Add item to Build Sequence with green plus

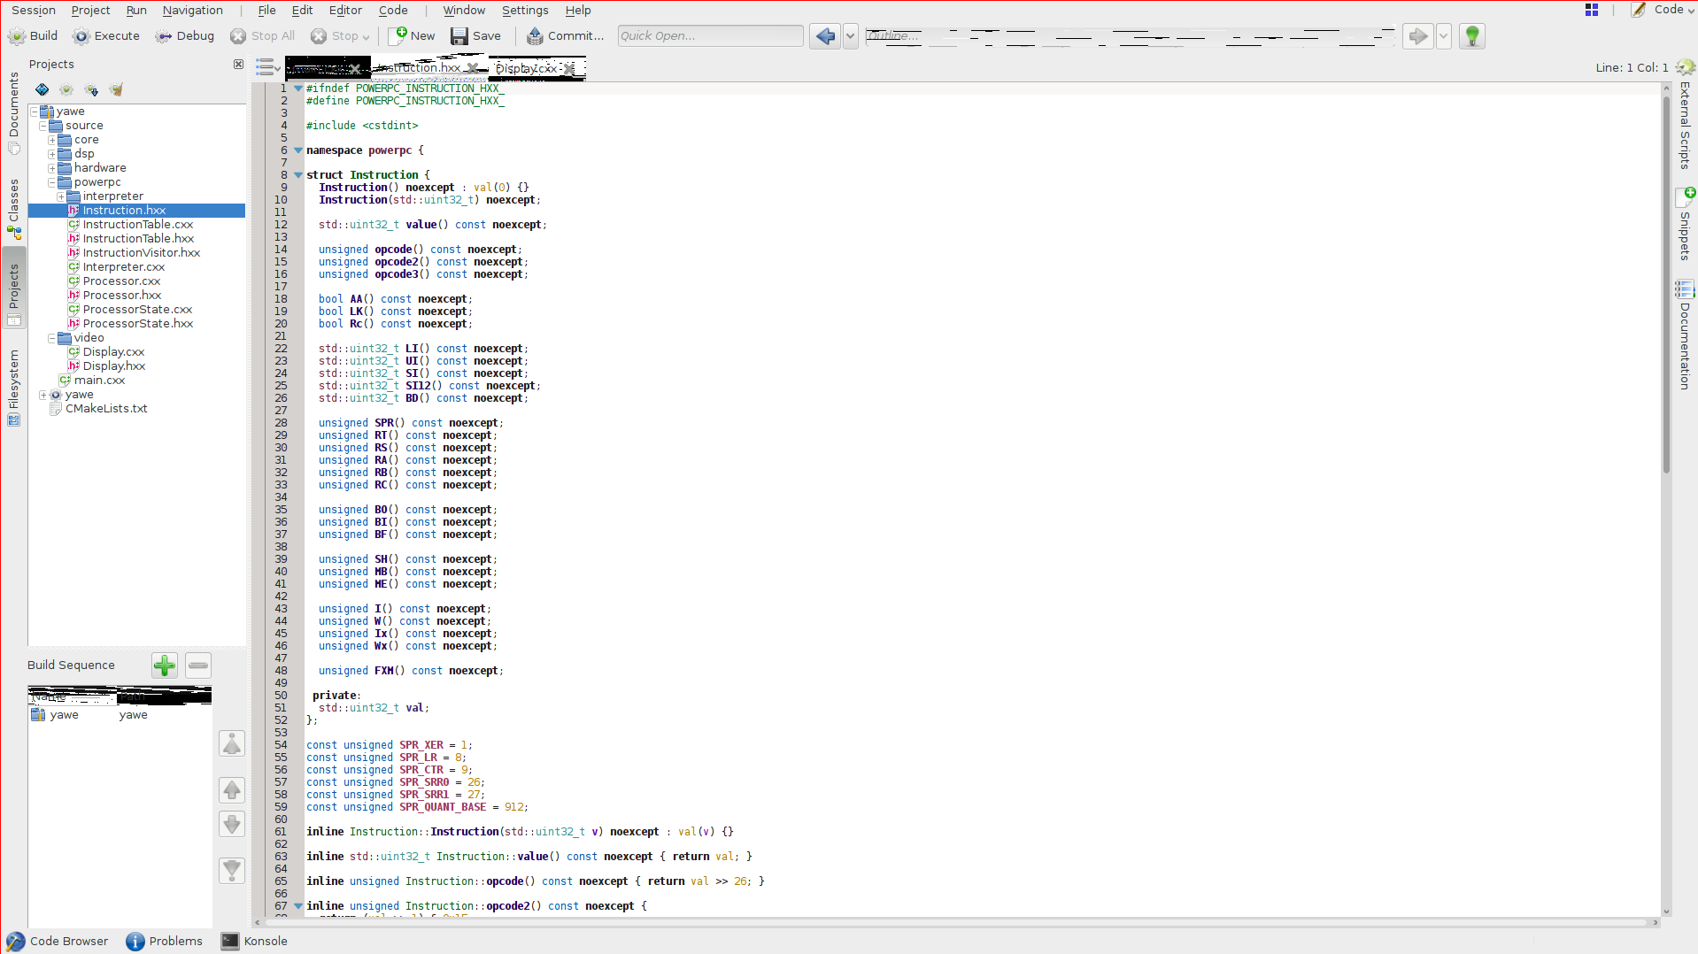click(165, 665)
